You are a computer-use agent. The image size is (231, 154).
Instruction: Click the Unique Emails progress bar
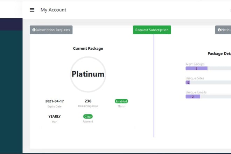tap(208, 97)
